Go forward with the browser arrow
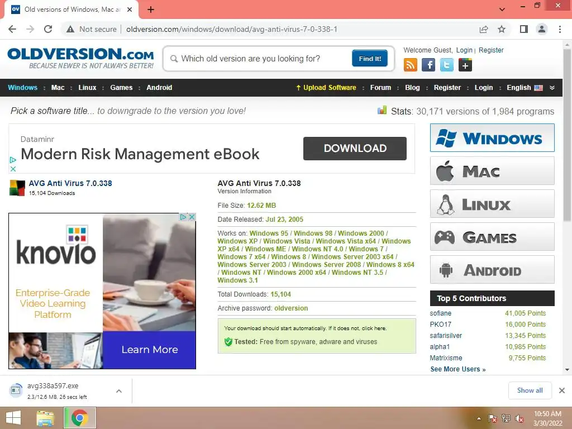 tap(30, 29)
